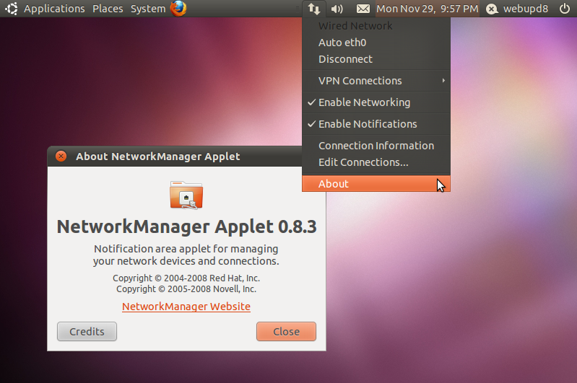
Task: Open the clock showing Mon Nov 29
Action: point(428,9)
